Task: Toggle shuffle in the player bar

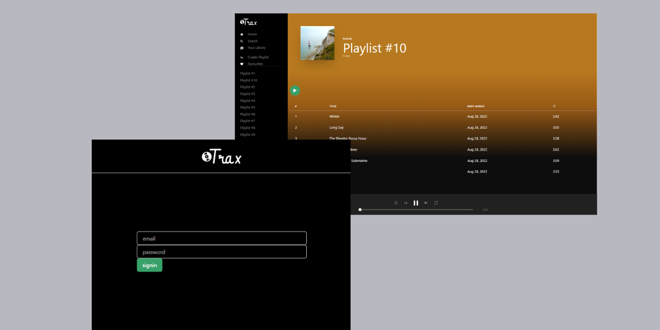Action: (395, 203)
